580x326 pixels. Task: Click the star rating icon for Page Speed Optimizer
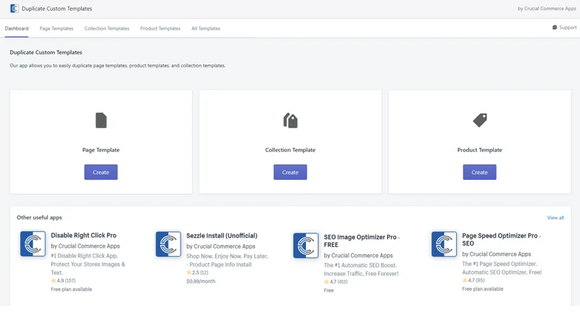[465, 280]
